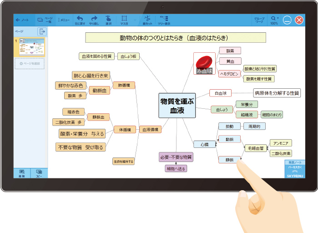Select the central node 物質を運ぶ血液
This screenshot has height=233, width=318.
tap(177, 106)
